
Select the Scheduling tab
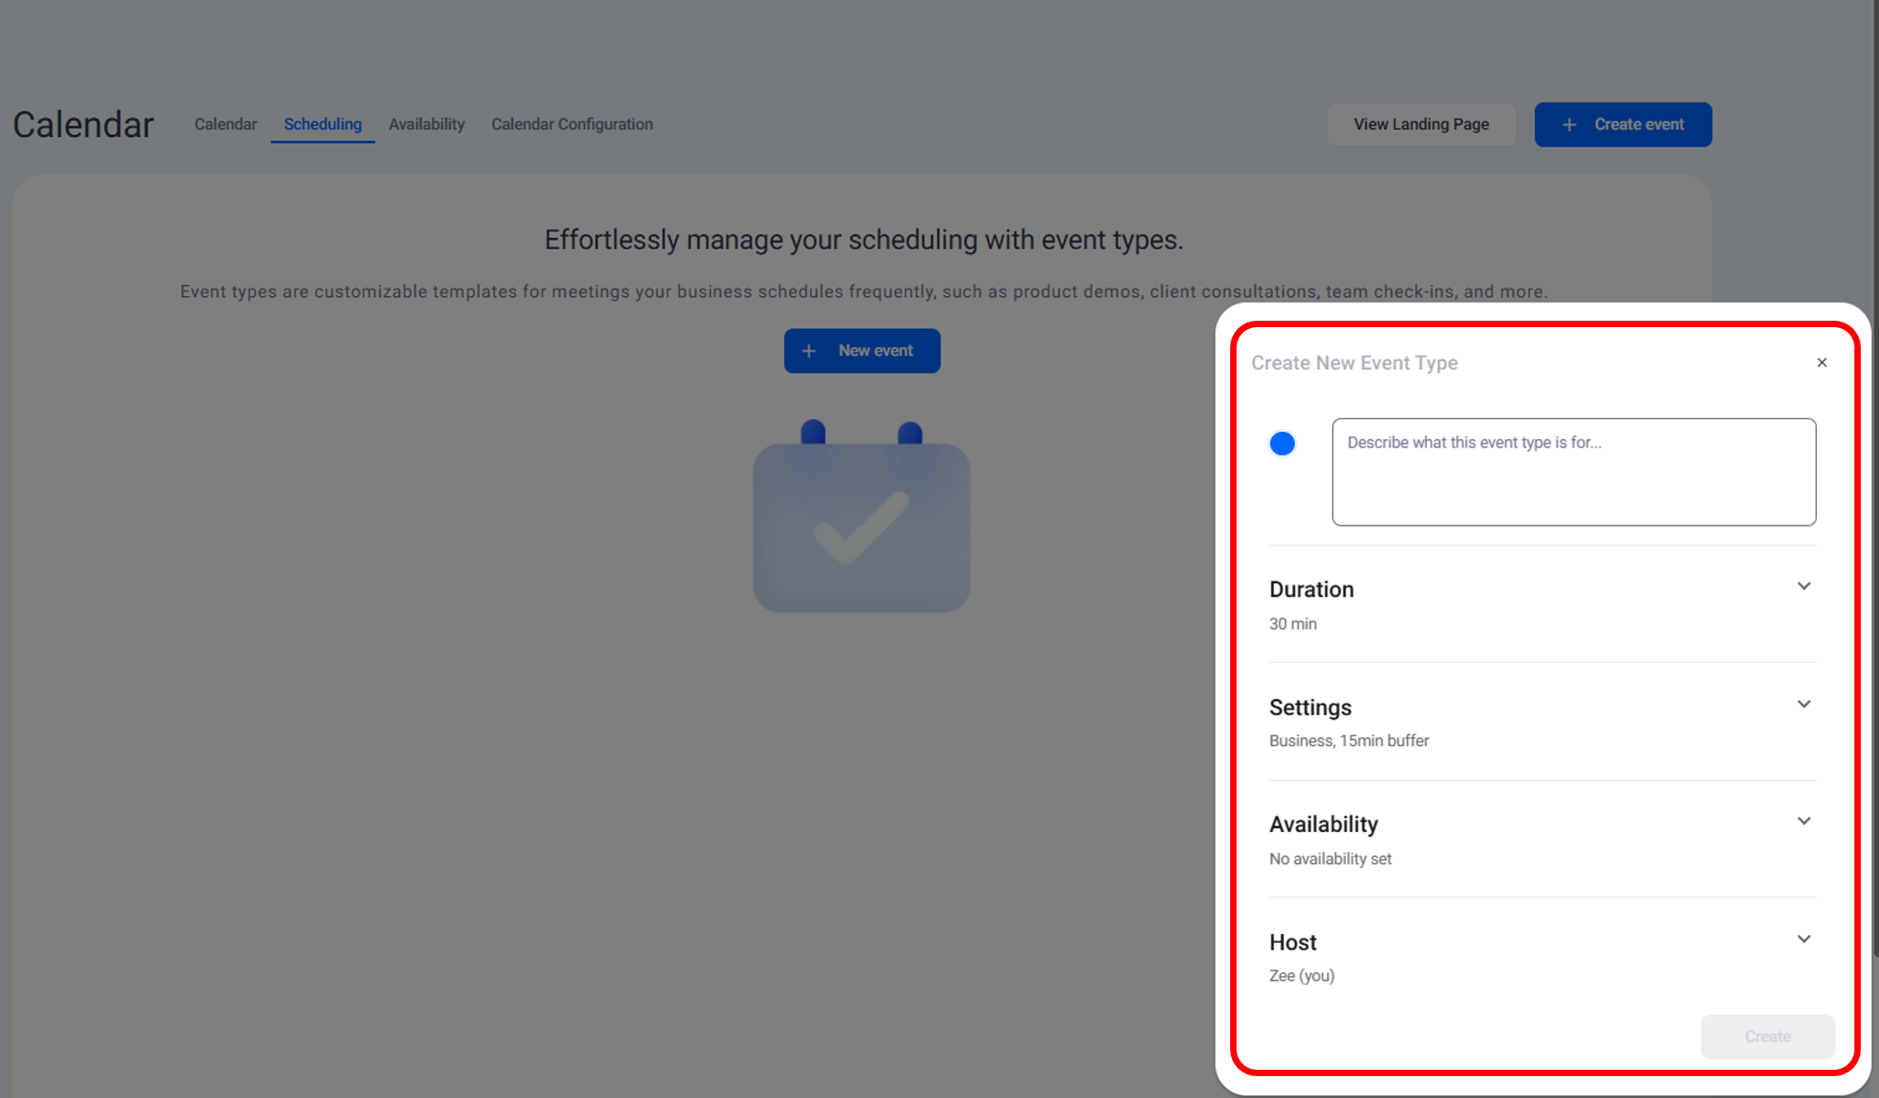[x=323, y=124]
